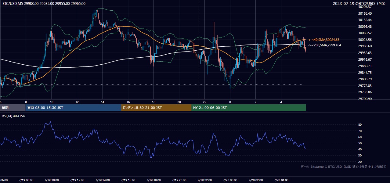This screenshot has height=183, width=390.
Task: Click hour tick 16 under price chart
Action: pos(128,102)
